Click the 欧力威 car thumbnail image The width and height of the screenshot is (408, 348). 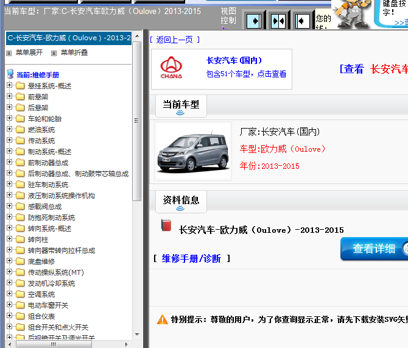coord(193,151)
